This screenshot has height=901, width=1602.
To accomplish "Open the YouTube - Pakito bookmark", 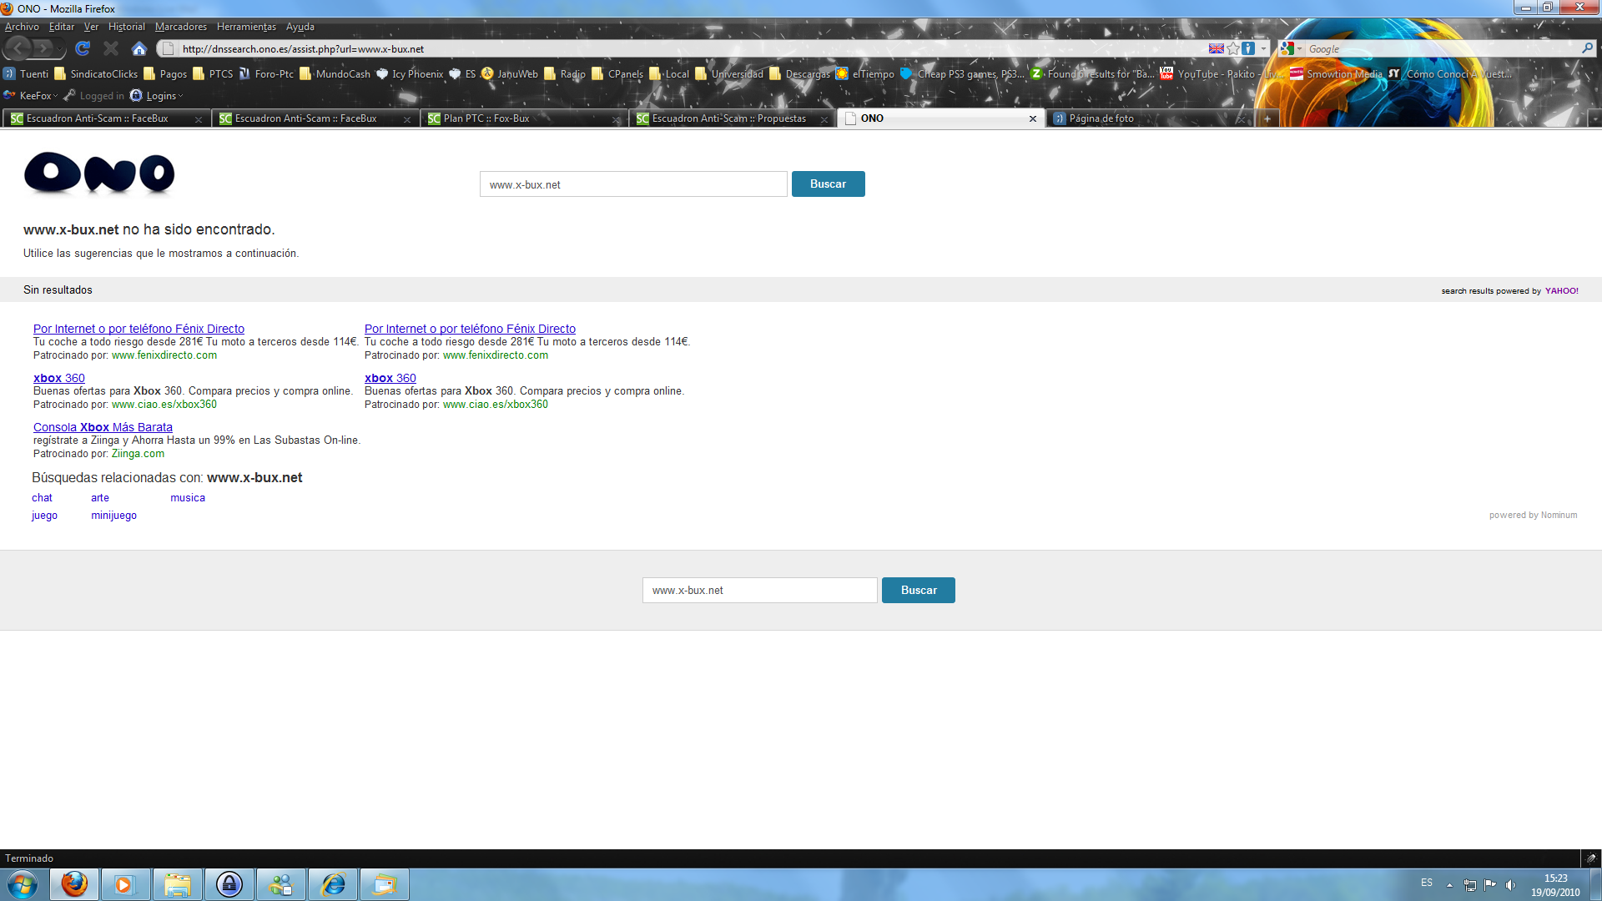I will point(1220,73).
